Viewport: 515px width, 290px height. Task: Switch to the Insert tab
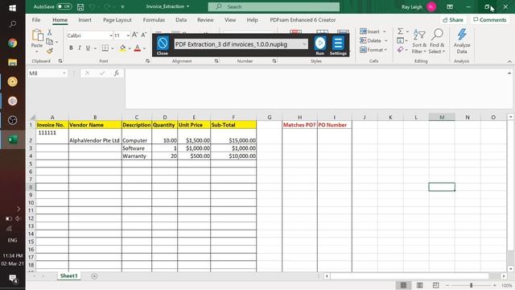click(x=84, y=19)
